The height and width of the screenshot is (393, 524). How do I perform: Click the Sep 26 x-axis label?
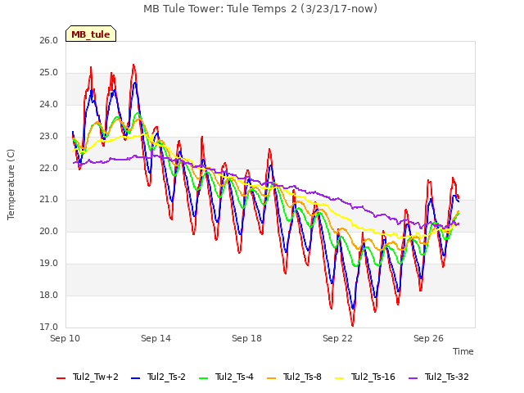[428, 338]
